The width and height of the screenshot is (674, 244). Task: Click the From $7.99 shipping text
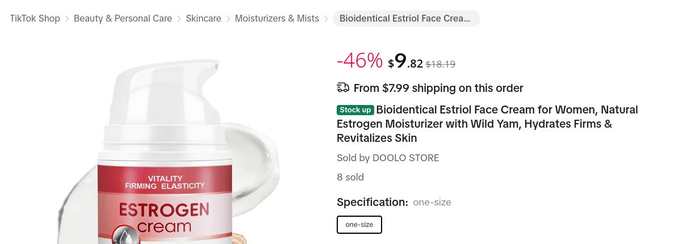point(438,88)
